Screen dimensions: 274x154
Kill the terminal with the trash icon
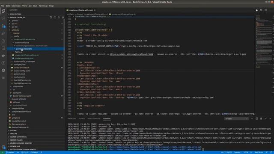pyautogui.click(x=261, y=118)
